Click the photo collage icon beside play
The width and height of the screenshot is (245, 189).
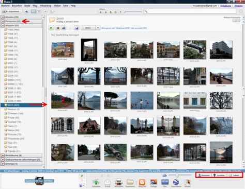coord(58,28)
